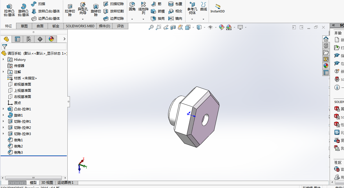
Task: Click the feature tree filter field
Action: [x=34, y=46]
